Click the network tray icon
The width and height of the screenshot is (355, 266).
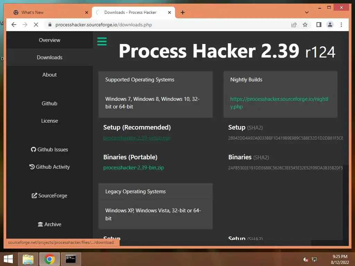[x=314, y=259]
